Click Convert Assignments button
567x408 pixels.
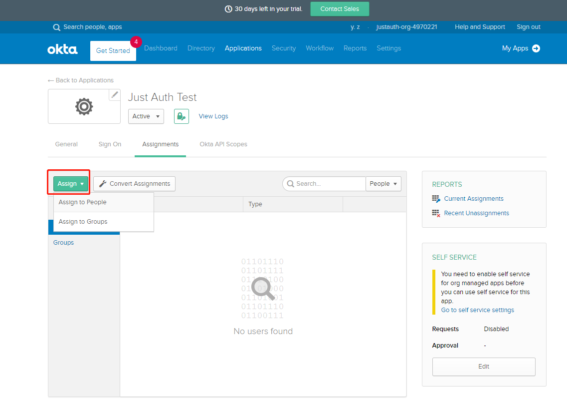(x=135, y=184)
